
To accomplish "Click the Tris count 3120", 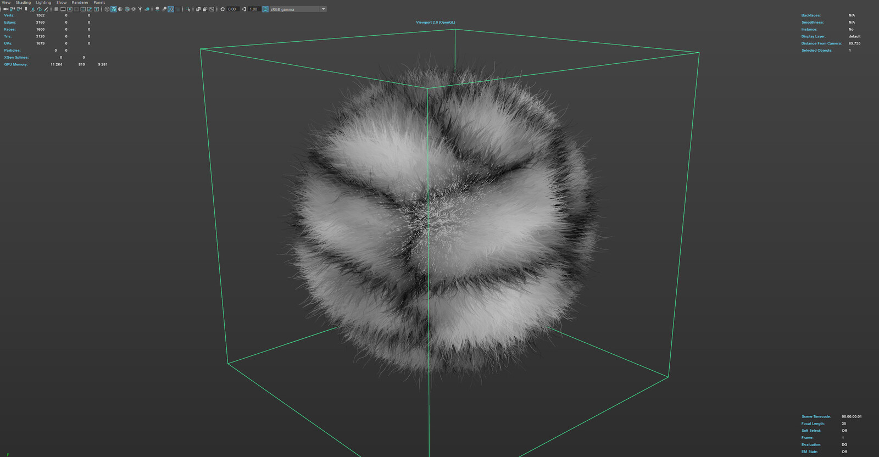I will pos(40,36).
